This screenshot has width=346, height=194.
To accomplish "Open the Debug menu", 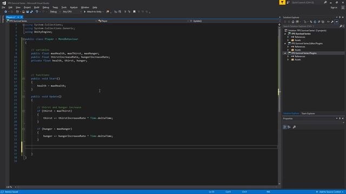I will click(x=45, y=7).
